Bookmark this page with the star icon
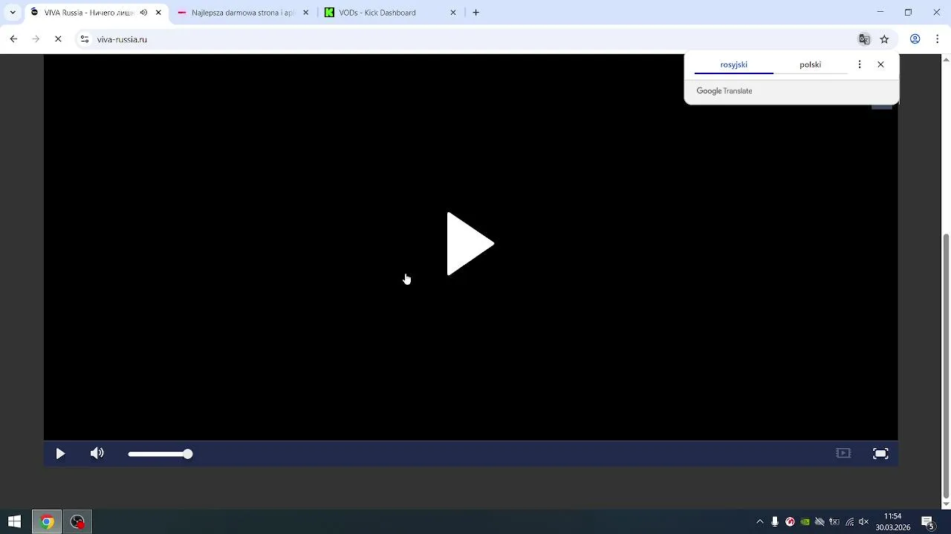 tap(884, 39)
